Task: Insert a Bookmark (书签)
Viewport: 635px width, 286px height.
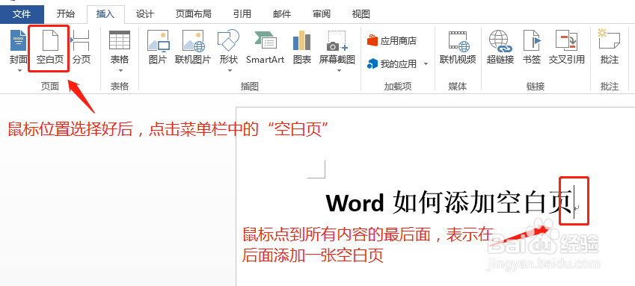Action: coord(532,47)
